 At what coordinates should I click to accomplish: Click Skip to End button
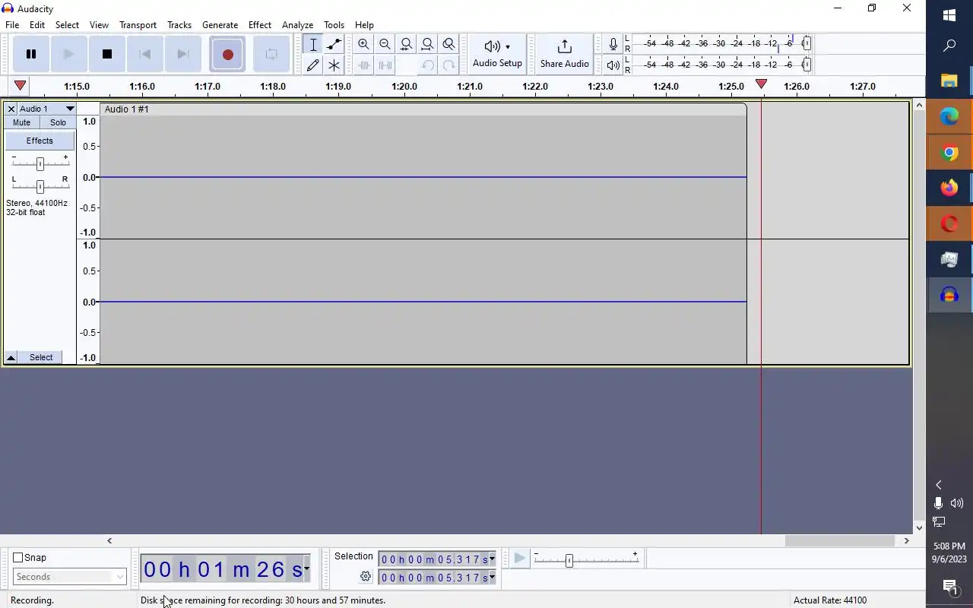click(183, 54)
